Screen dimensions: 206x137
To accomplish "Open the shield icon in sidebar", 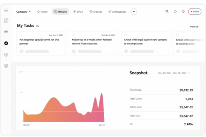I will click(x=6, y=66).
